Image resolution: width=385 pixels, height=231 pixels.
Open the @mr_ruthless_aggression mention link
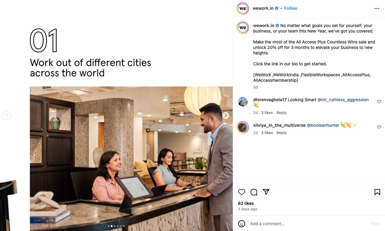tap(343, 100)
